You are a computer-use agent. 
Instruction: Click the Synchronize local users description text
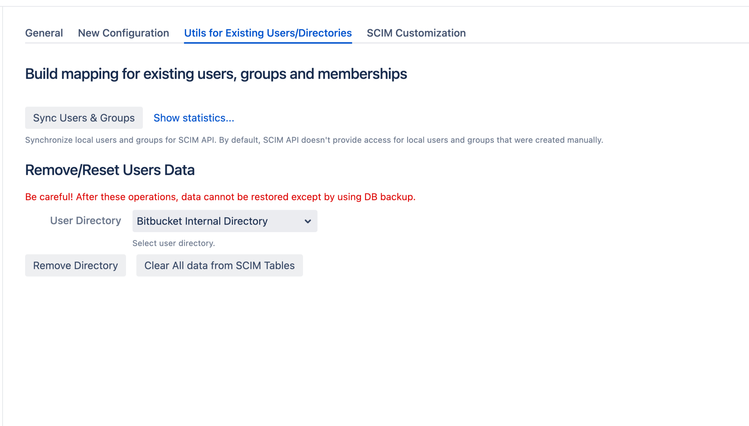tap(314, 140)
